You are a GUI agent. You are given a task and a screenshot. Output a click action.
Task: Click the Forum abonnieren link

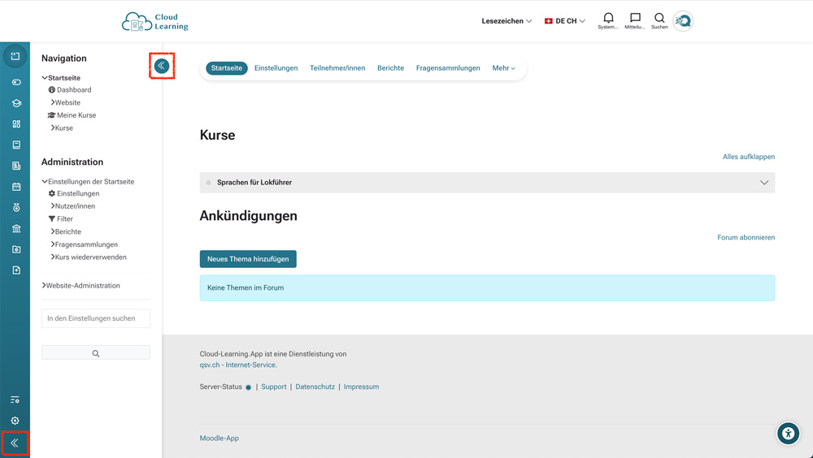tap(746, 238)
